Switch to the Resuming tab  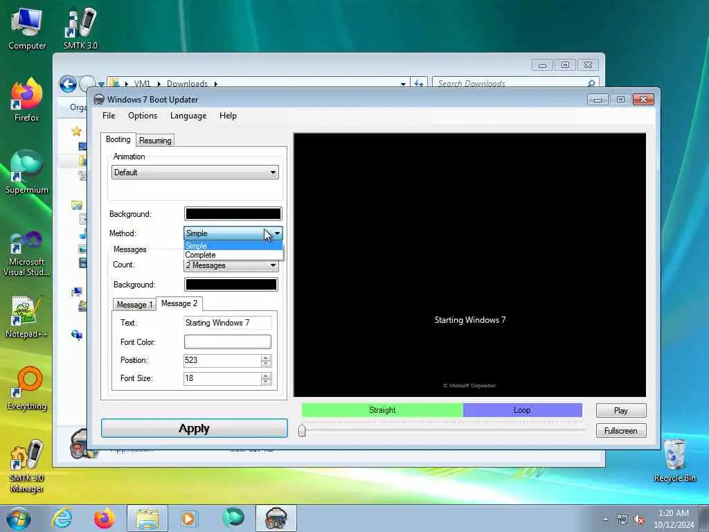(x=155, y=140)
